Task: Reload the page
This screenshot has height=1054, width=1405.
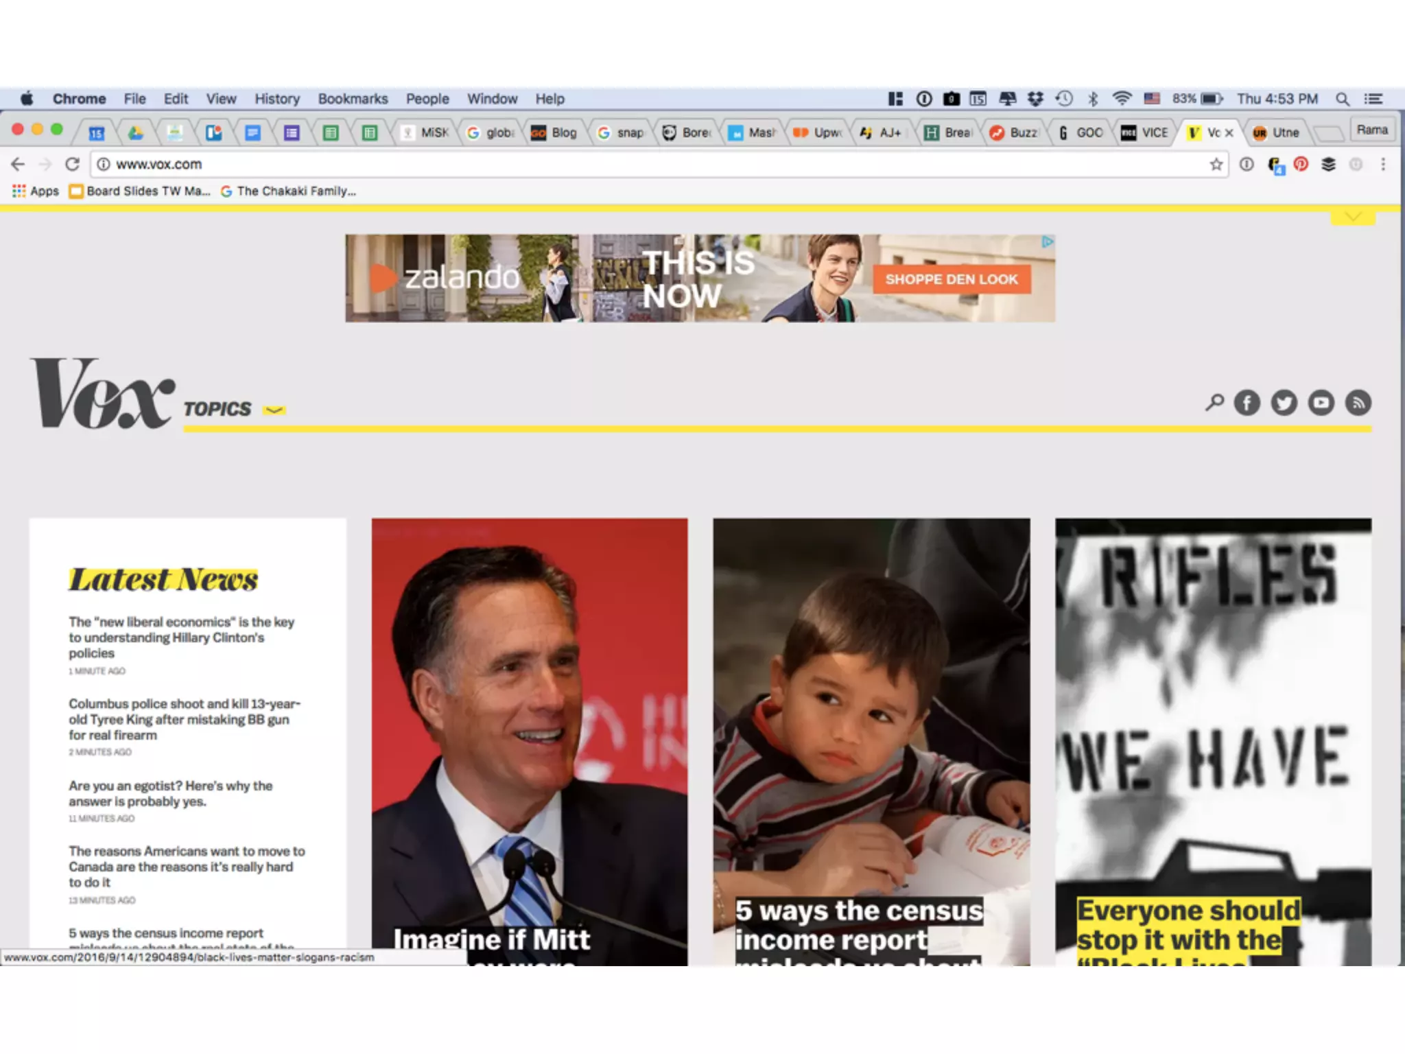Action: pyautogui.click(x=72, y=165)
